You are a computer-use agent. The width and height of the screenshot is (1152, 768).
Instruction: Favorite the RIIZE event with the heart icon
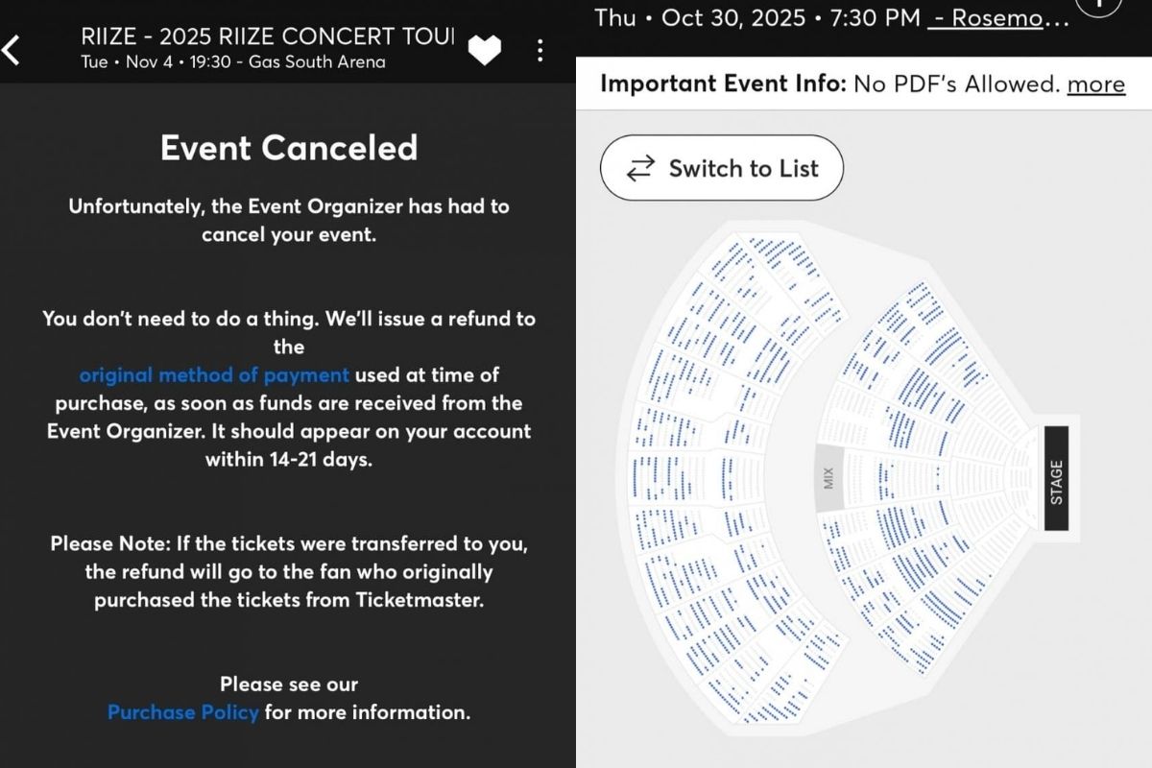485,49
